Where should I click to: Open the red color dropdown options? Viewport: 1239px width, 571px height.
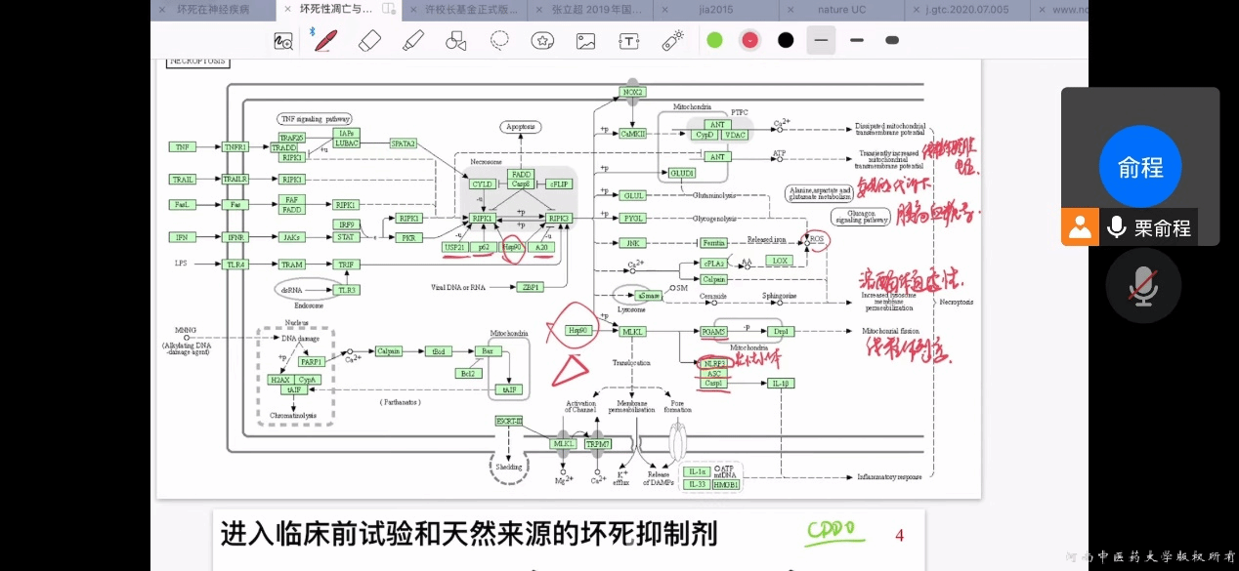[x=749, y=40]
